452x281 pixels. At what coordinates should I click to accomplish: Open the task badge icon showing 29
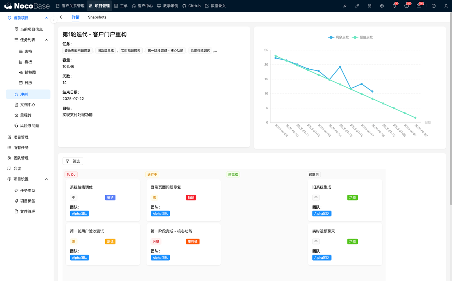(x=407, y=6)
